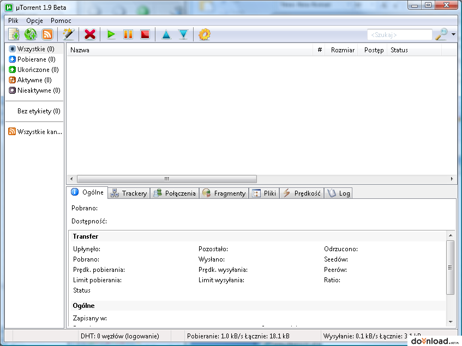Viewport: 462px width, 346px height.
Task: Open the Opcje menu
Action: pos(34,21)
